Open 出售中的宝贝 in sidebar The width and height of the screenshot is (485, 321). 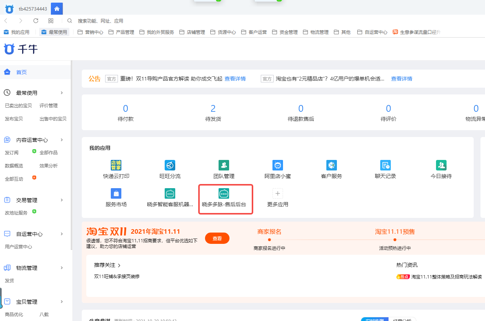(x=53, y=119)
